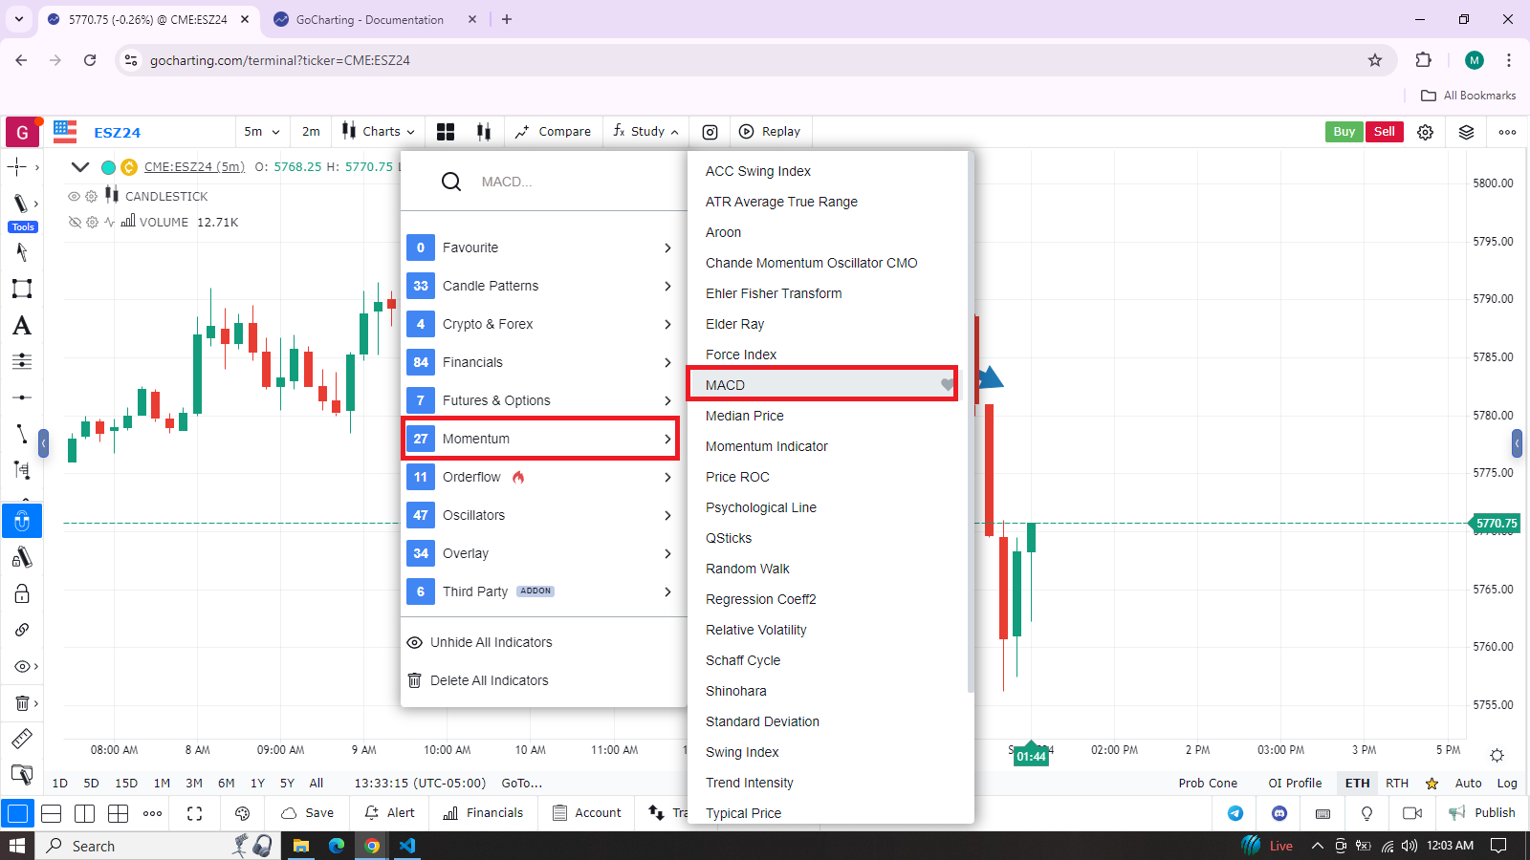Open the Charts type dropdown
Screen dimensions: 1530x860
380,132
